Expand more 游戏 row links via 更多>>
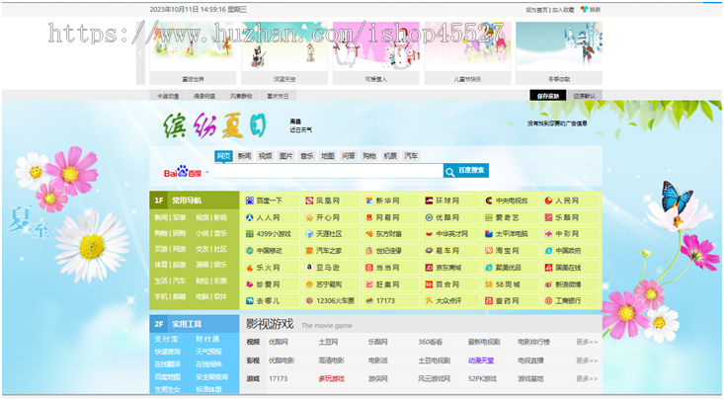This screenshot has height=400, width=724. (587, 378)
